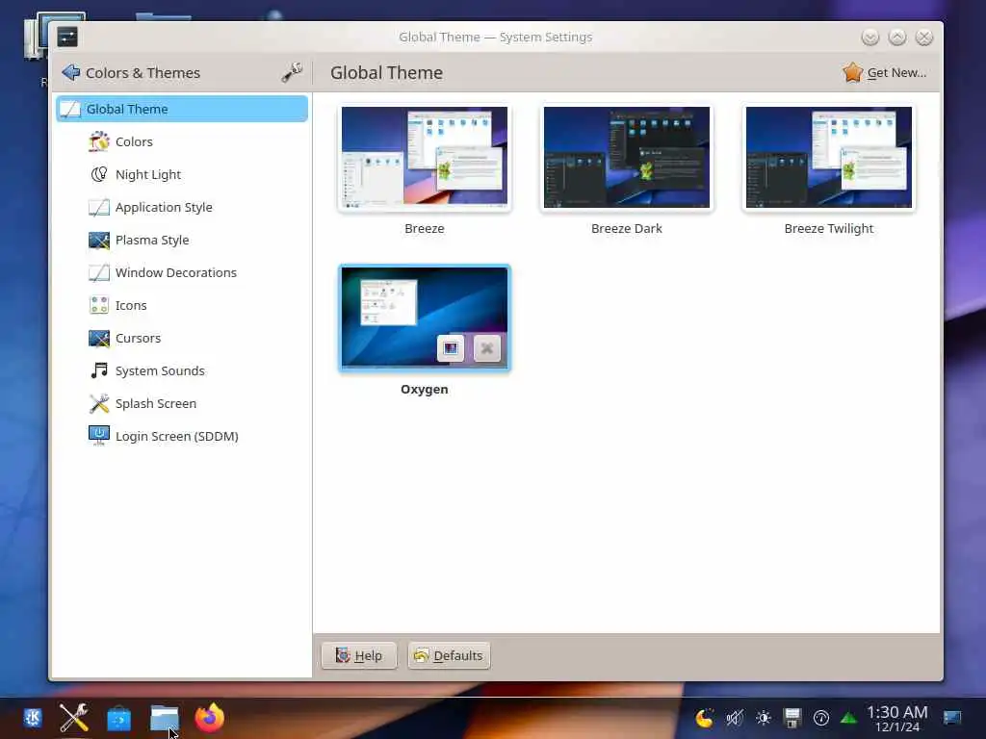Viewport: 986px width, 739px height.
Task: Click the Help button
Action: pos(359,655)
